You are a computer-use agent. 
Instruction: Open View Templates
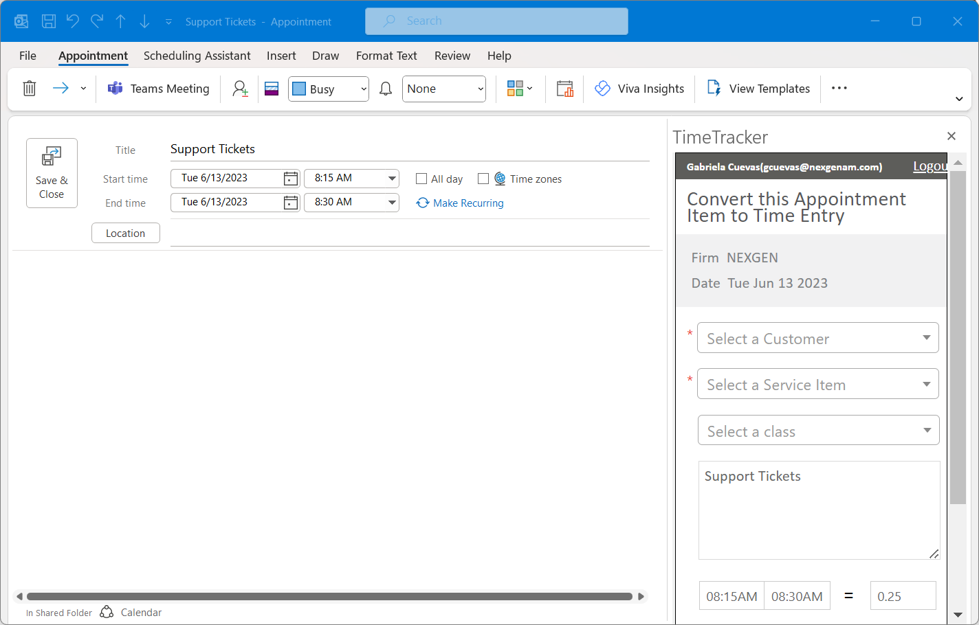(x=758, y=89)
